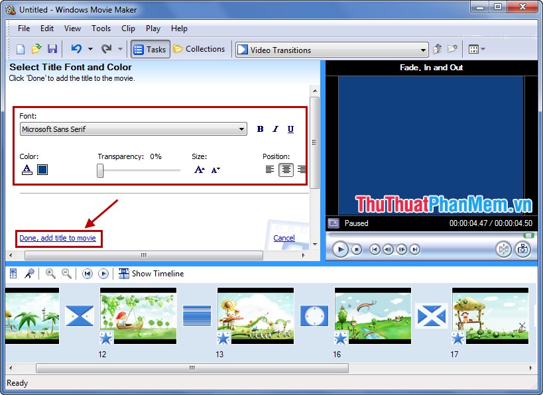
Task: Open the Clip menu
Action: 128,28
